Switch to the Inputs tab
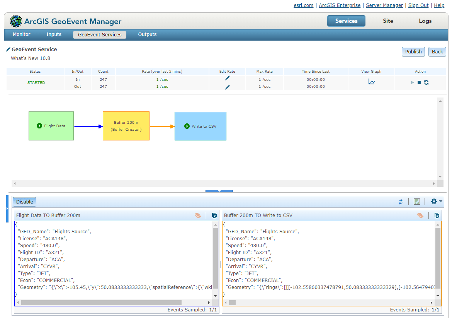This screenshot has width=452, height=318. click(54, 34)
